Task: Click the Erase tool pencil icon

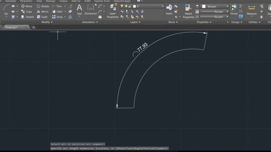Action: [x=70, y=6]
